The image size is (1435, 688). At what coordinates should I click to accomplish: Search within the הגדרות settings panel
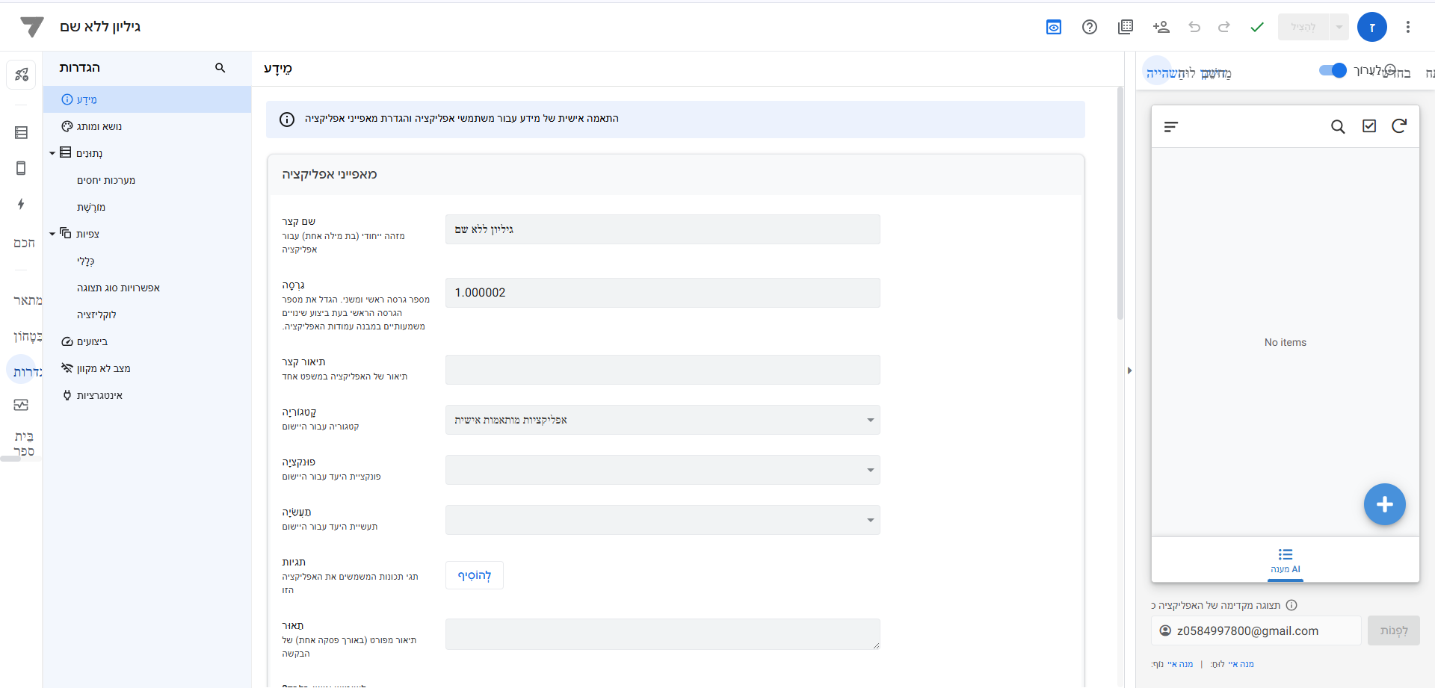(x=220, y=68)
